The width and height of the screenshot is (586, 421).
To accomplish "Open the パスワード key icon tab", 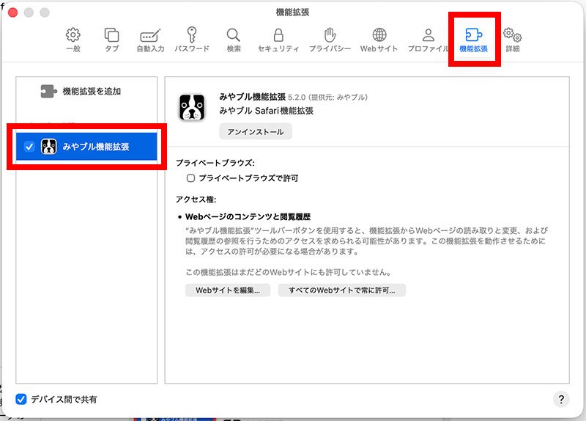I will point(192,40).
